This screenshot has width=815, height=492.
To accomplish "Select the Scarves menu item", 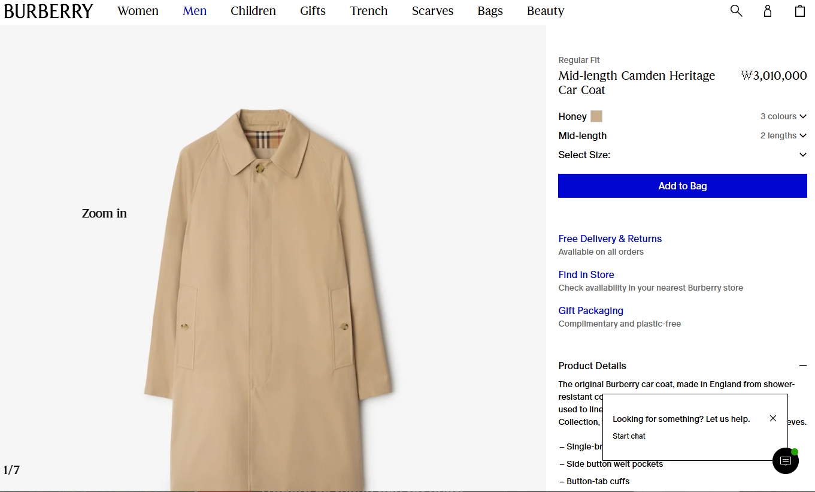I will (x=432, y=11).
